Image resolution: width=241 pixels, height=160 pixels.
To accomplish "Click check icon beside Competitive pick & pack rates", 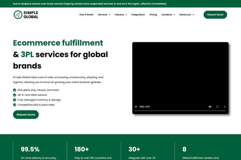I will (14, 105).
